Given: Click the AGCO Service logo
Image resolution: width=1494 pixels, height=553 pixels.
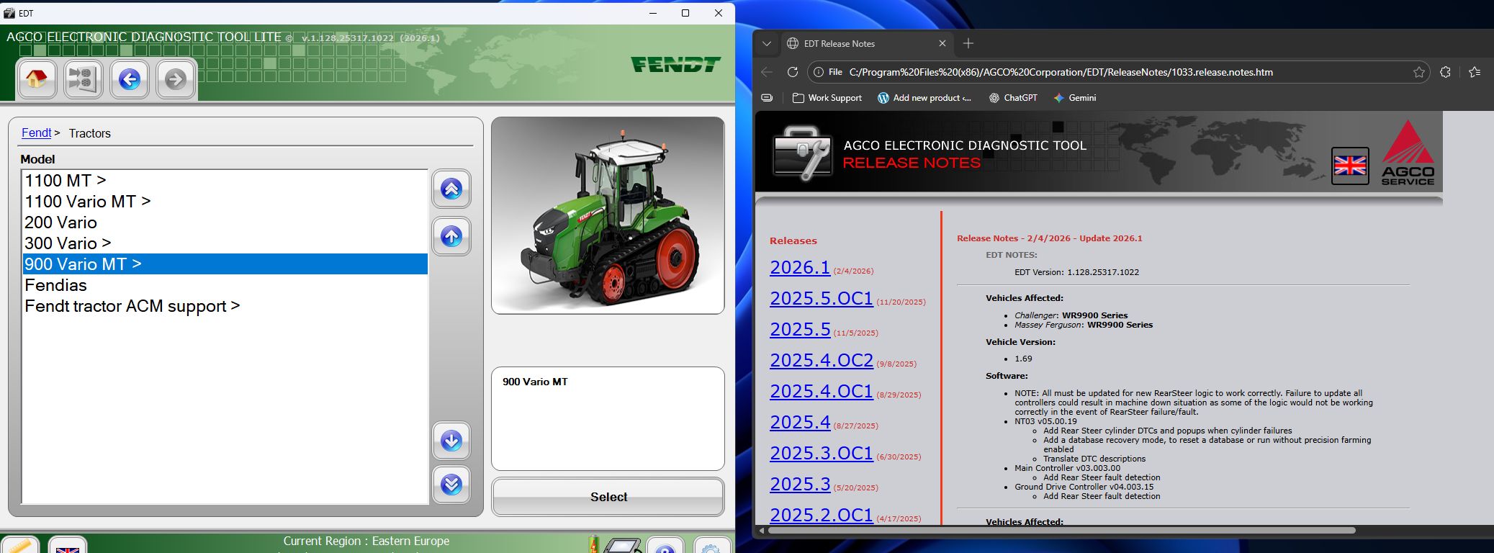Looking at the screenshot, I should coord(1408,153).
